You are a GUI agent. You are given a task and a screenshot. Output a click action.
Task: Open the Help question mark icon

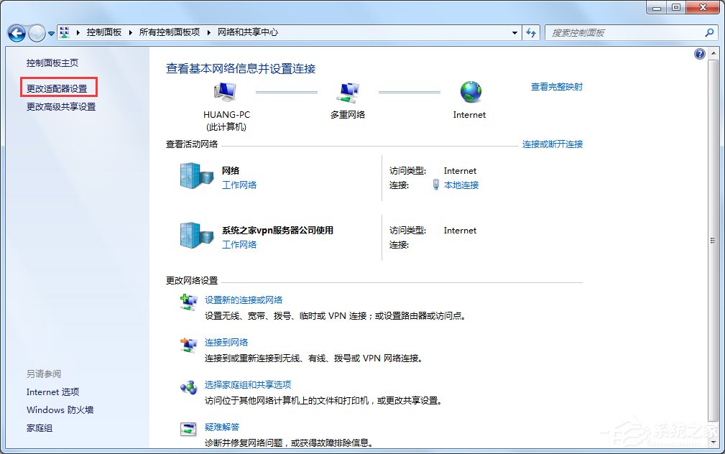pos(699,54)
